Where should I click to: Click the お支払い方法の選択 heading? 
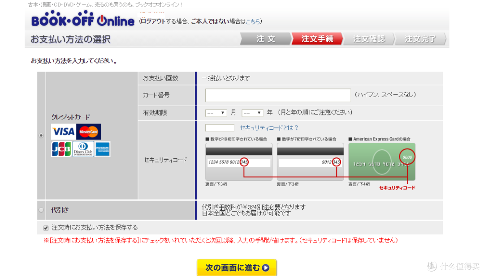(70, 39)
